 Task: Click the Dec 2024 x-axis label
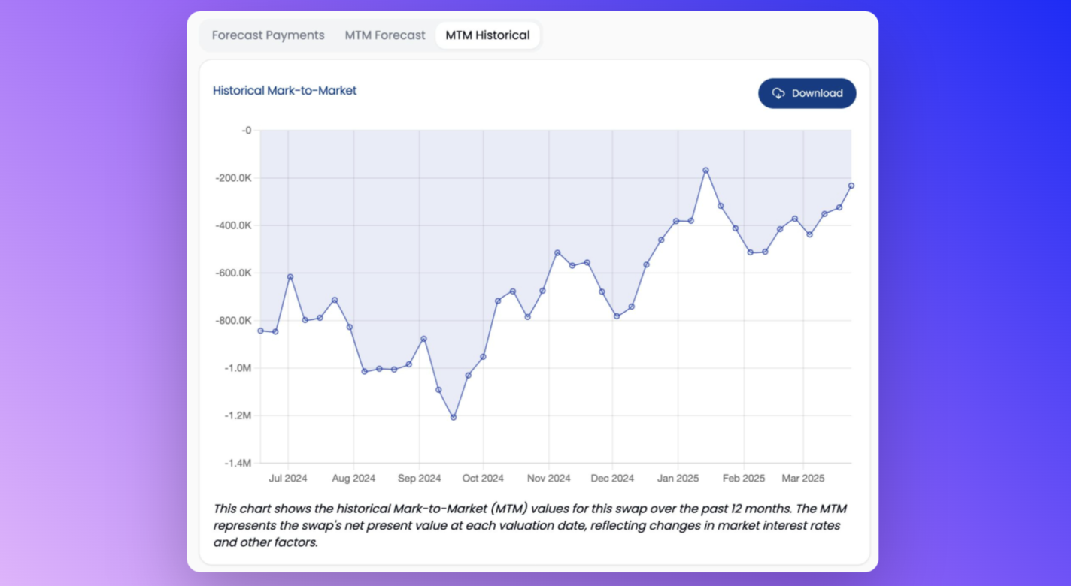[612, 479]
